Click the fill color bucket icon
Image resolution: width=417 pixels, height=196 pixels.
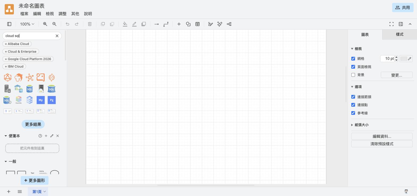coord(125,24)
